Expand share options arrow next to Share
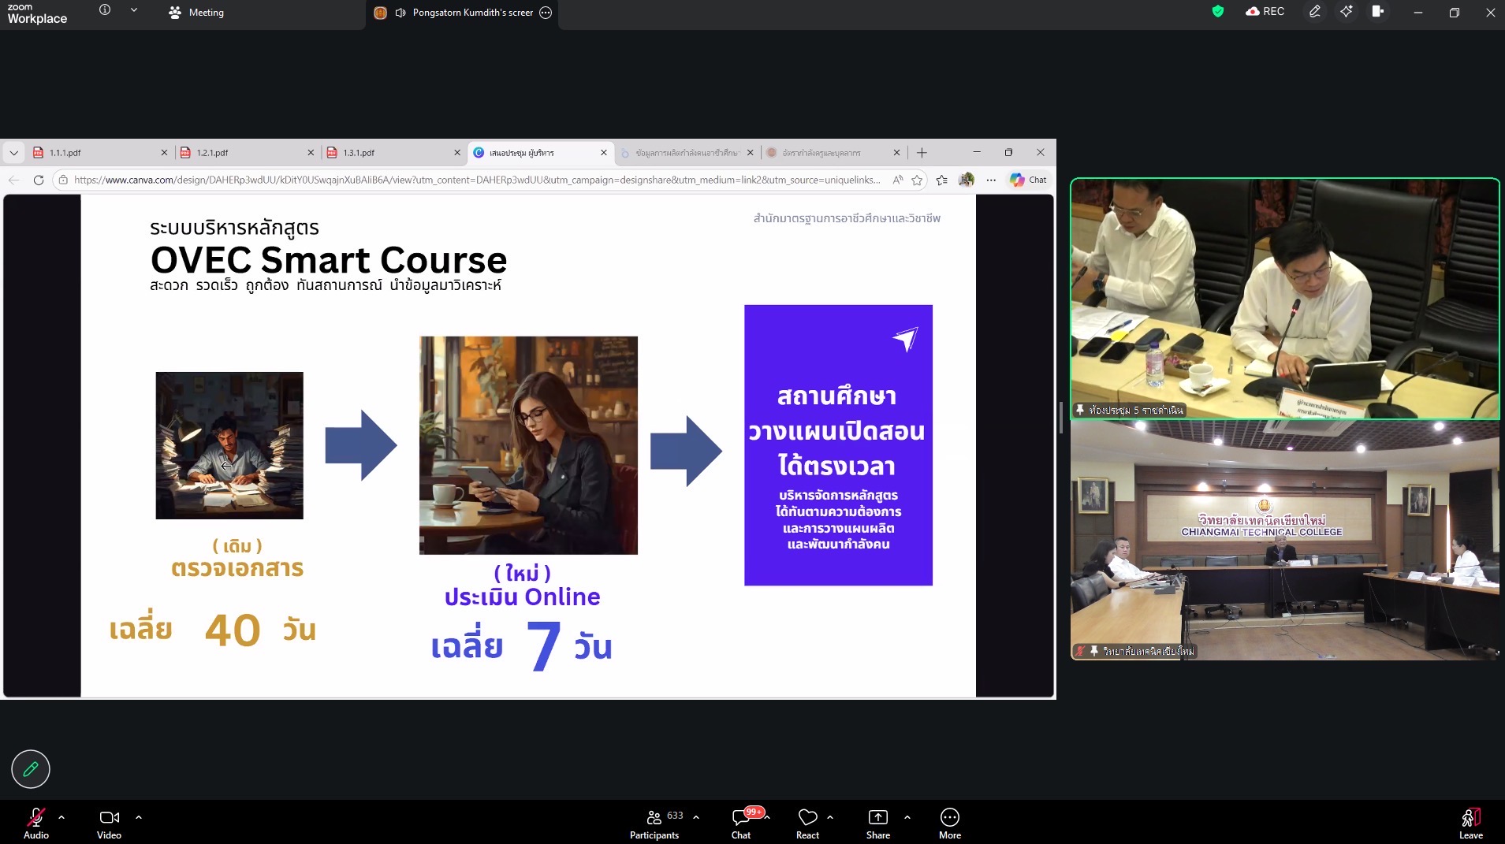This screenshot has width=1505, height=844. (x=907, y=817)
